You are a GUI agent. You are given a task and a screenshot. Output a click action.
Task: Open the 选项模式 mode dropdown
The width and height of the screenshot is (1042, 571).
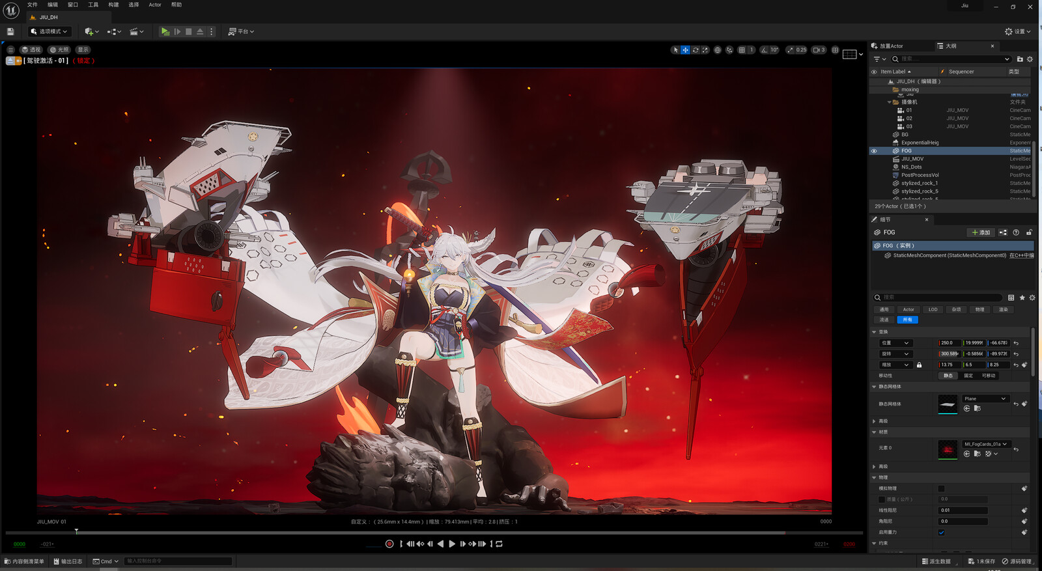49,31
